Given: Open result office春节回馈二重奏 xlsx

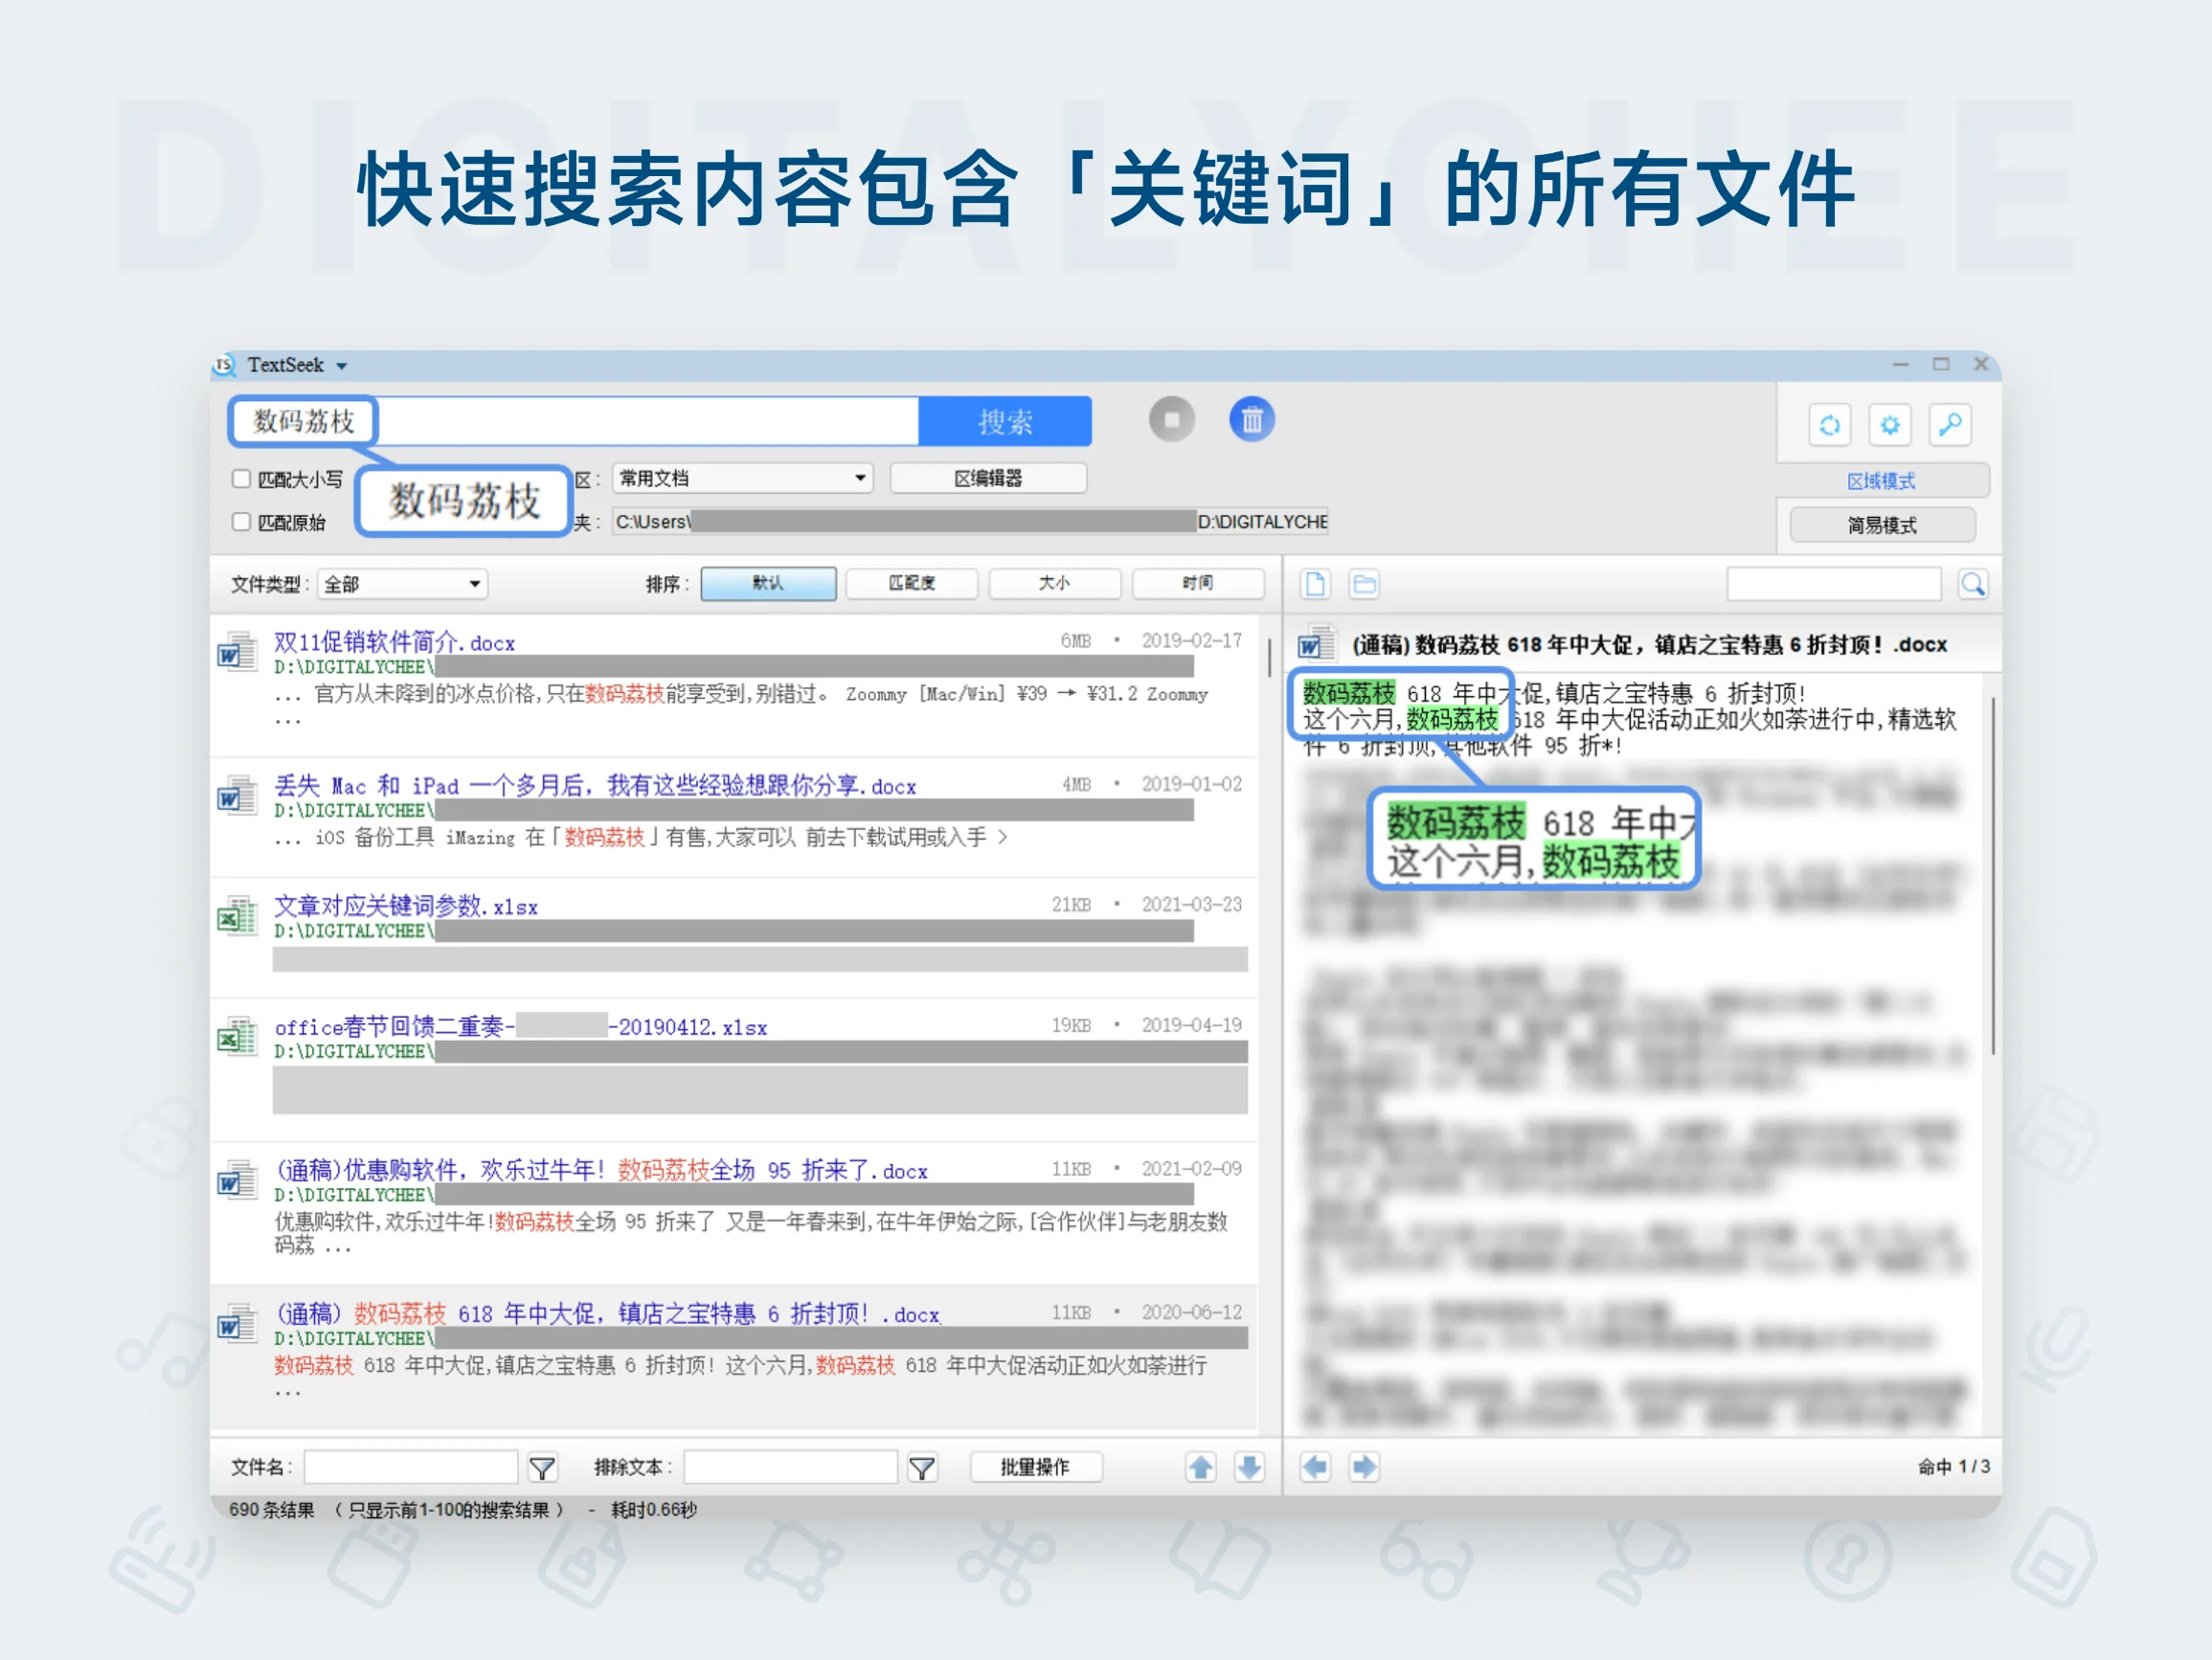Looking at the screenshot, I should [520, 1027].
